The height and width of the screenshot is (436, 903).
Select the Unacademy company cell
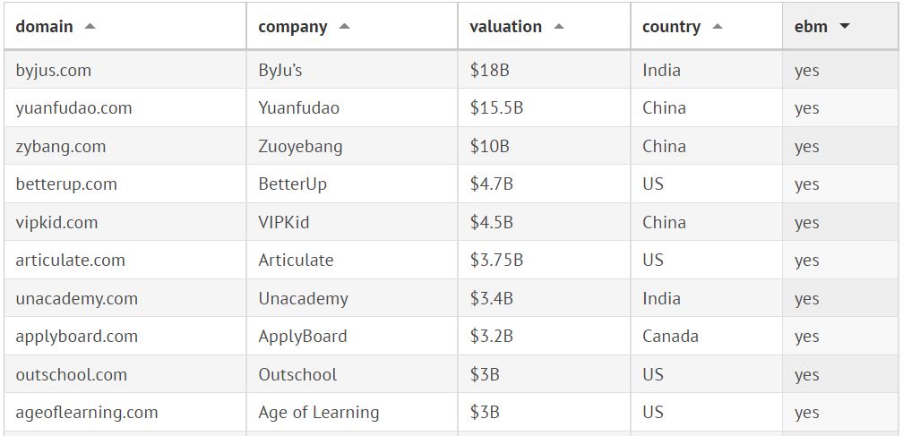(x=303, y=299)
